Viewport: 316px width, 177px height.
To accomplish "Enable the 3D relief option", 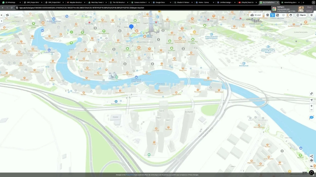I will coord(256,15).
